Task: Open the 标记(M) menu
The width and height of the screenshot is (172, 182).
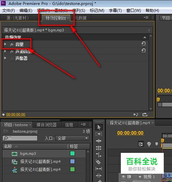Action: click(97, 11)
